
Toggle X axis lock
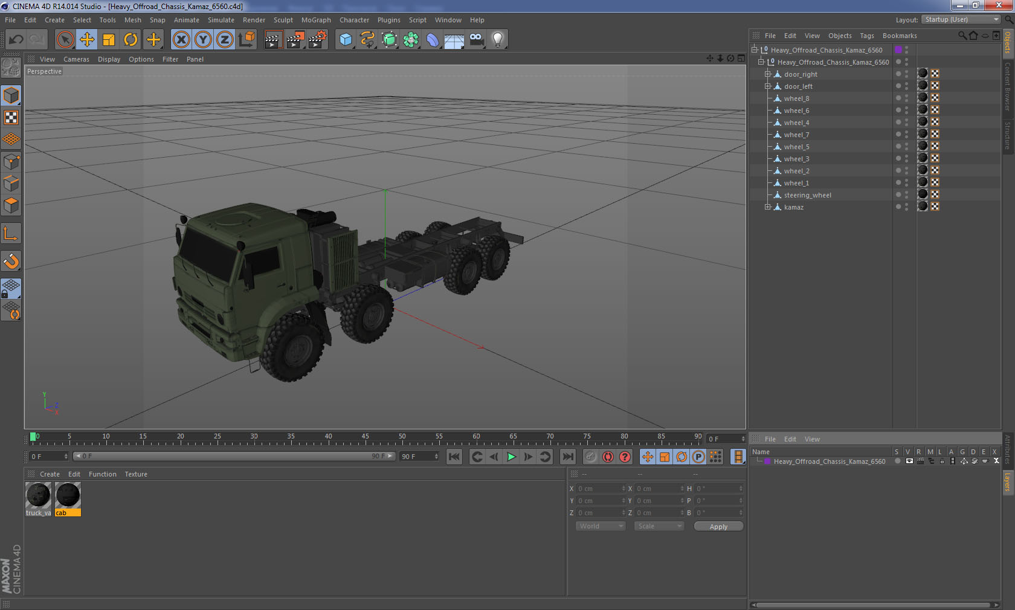click(x=181, y=40)
